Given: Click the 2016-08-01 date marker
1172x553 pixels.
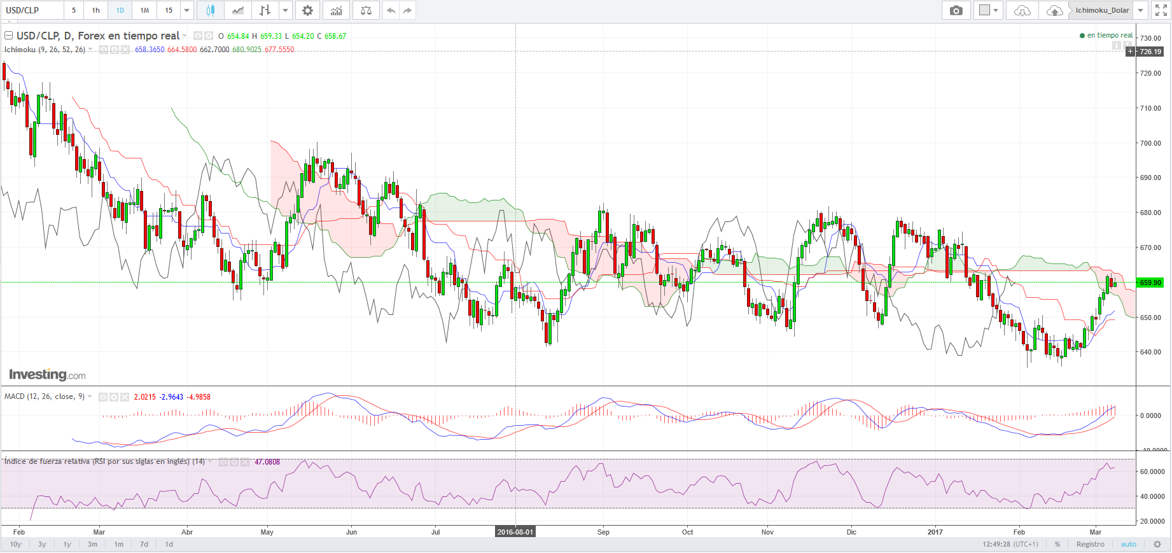Looking at the screenshot, I should point(515,532).
